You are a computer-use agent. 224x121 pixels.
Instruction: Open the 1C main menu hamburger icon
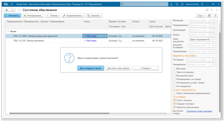click(12, 4)
